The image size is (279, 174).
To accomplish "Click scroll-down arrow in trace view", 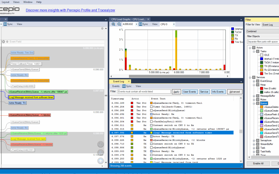I will pyautogui.click(x=106, y=162).
